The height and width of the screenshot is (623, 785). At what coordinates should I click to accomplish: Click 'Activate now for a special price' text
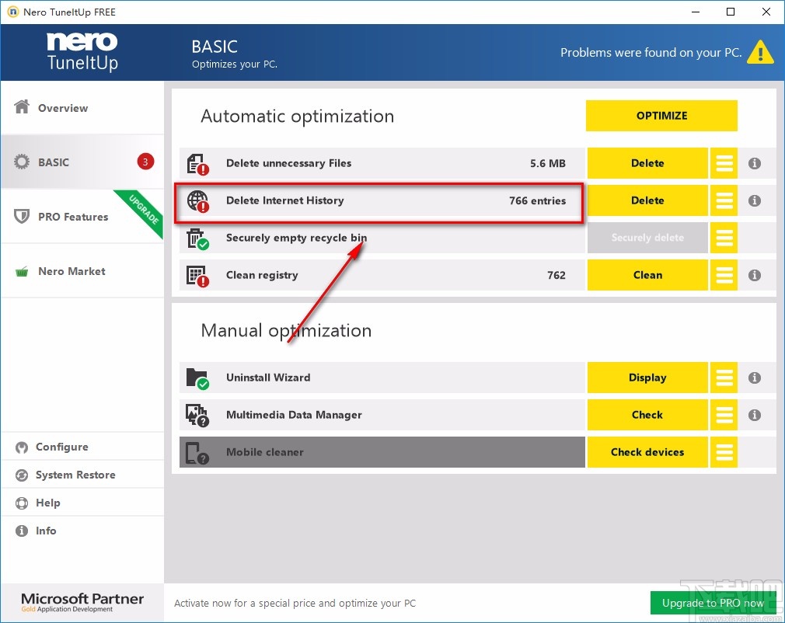pos(295,604)
